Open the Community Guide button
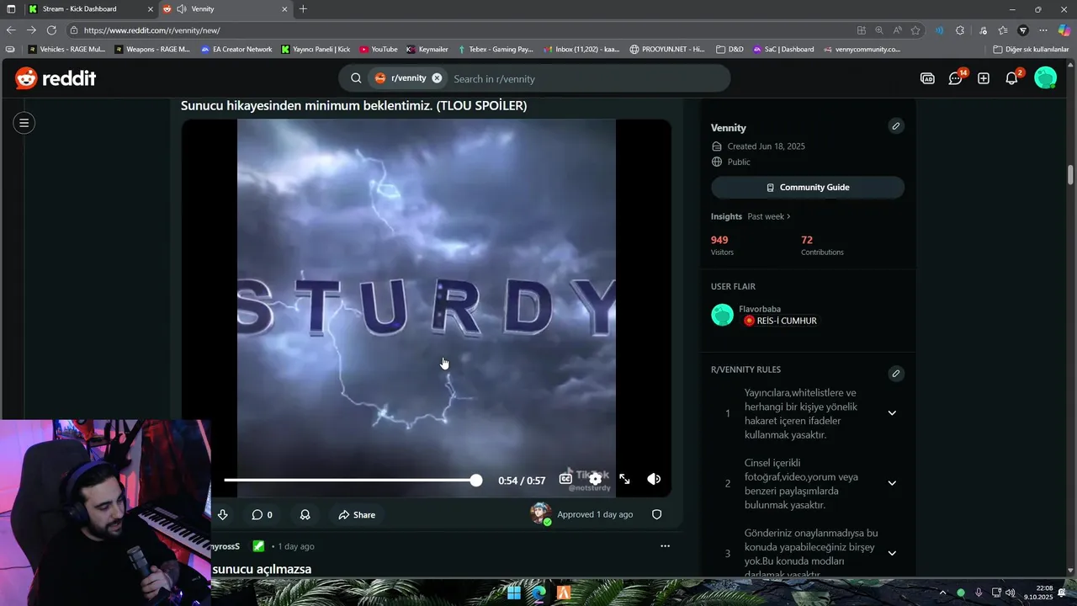 coord(808,188)
